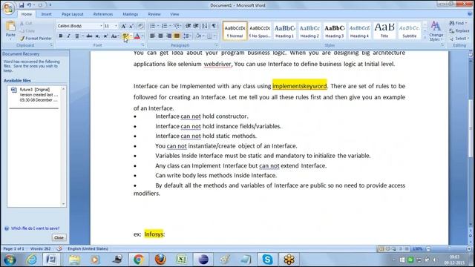Expand font color dropdown arrow

(142, 36)
